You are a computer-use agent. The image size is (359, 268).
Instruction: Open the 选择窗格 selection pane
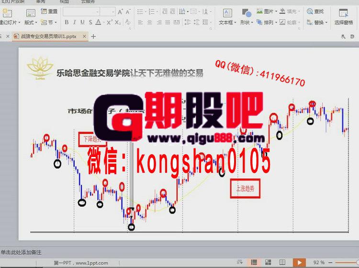343,16
